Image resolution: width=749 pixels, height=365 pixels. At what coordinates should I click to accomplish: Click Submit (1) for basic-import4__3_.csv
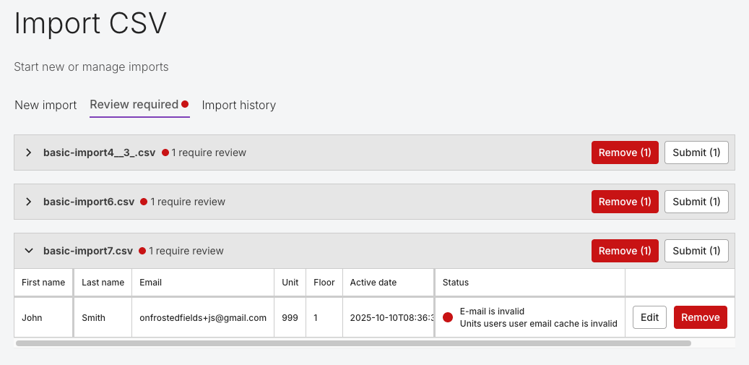pyautogui.click(x=696, y=153)
